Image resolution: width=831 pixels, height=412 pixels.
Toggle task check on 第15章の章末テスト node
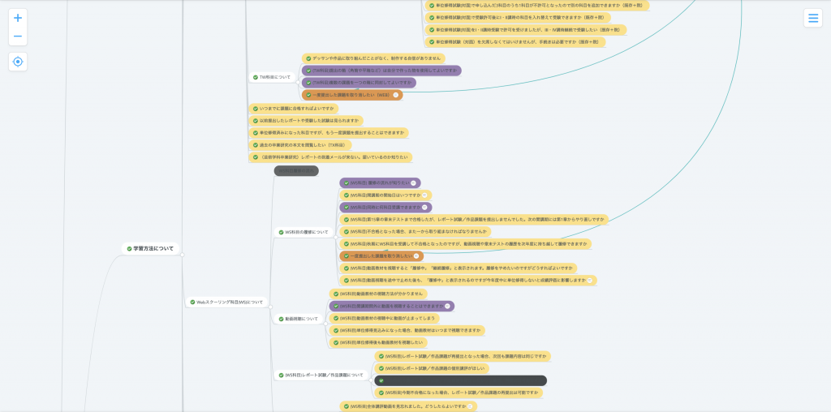(x=346, y=220)
